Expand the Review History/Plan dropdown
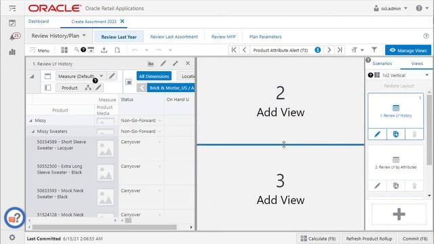The width and height of the screenshot is (434, 244). (x=58, y=36)
